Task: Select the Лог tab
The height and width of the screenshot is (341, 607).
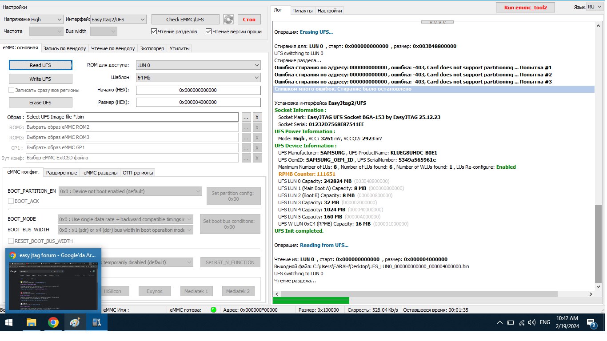Action: pyautogui.click(x=278, y=10)
